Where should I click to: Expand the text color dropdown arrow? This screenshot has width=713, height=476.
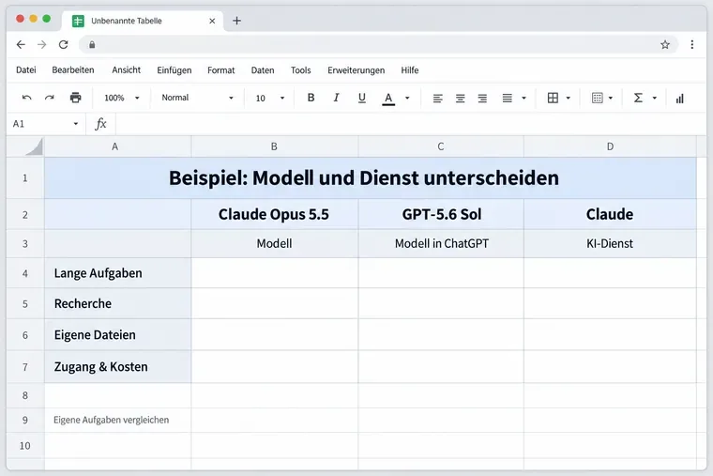407,98
